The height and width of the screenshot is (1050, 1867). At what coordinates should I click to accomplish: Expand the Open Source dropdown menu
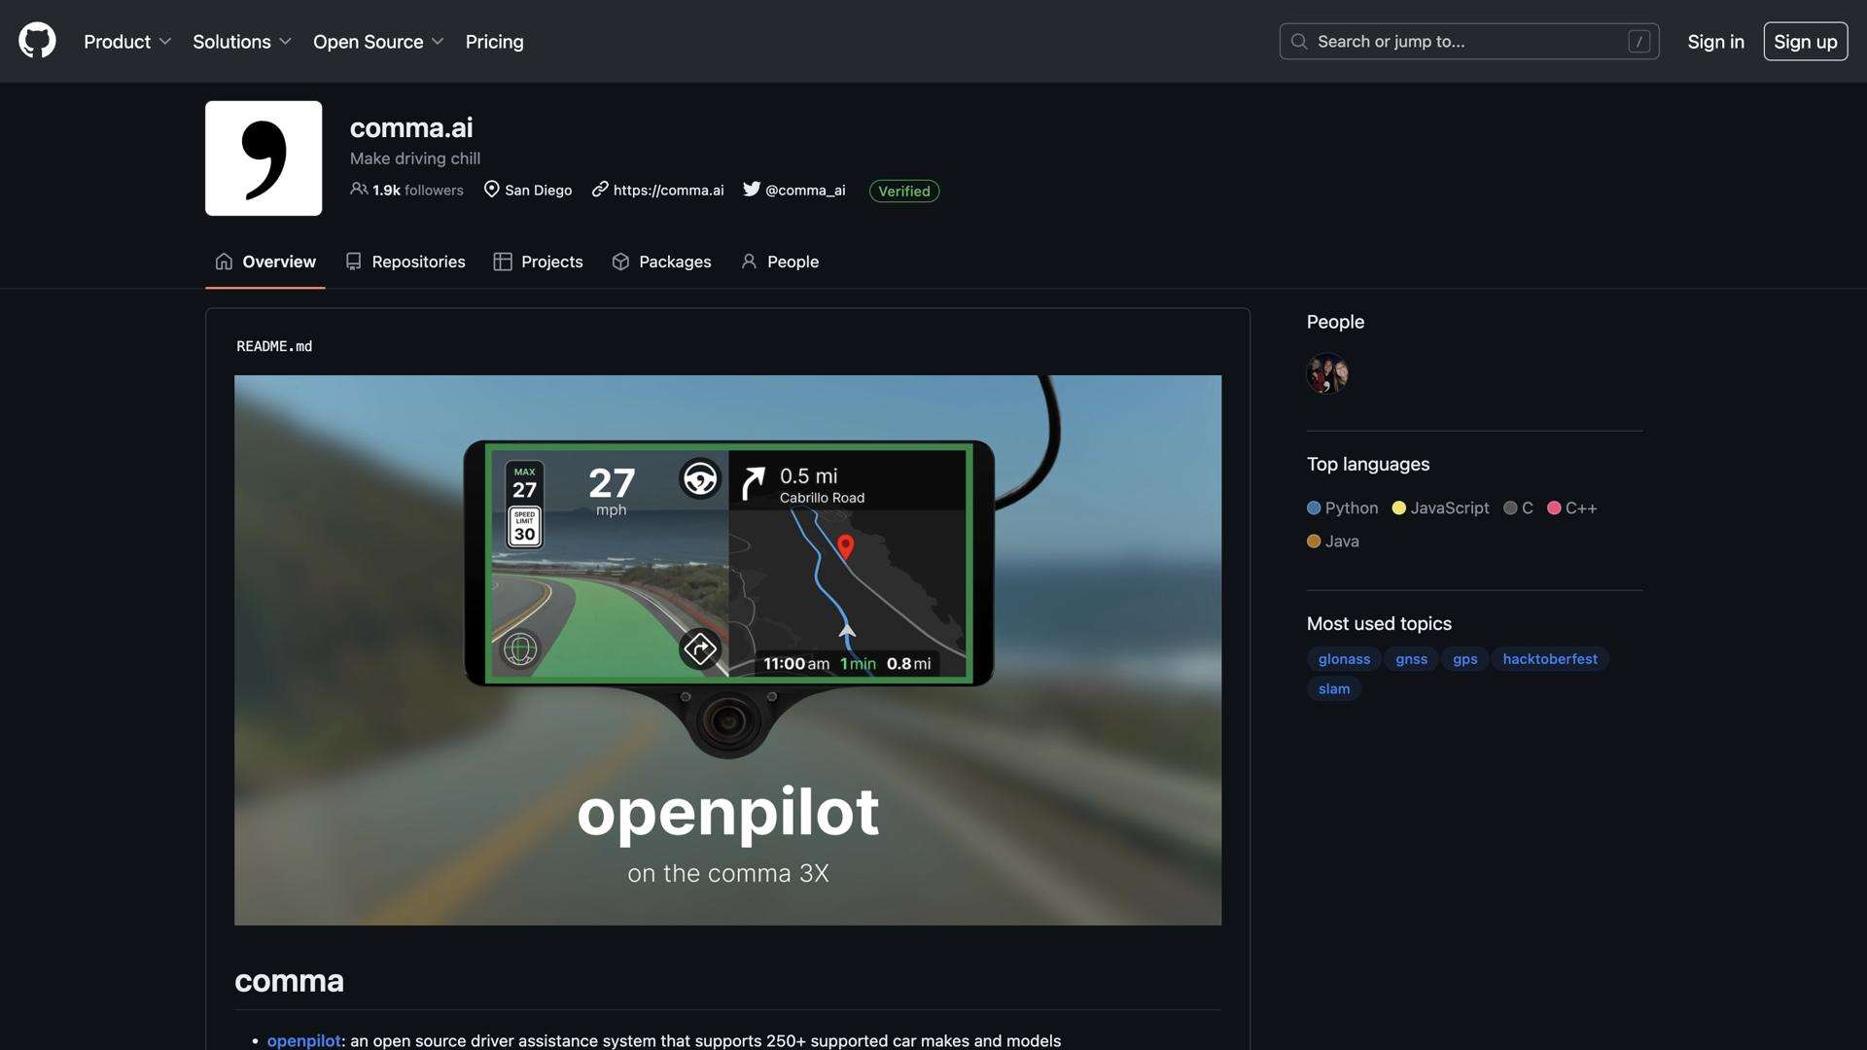coord(378,42)
